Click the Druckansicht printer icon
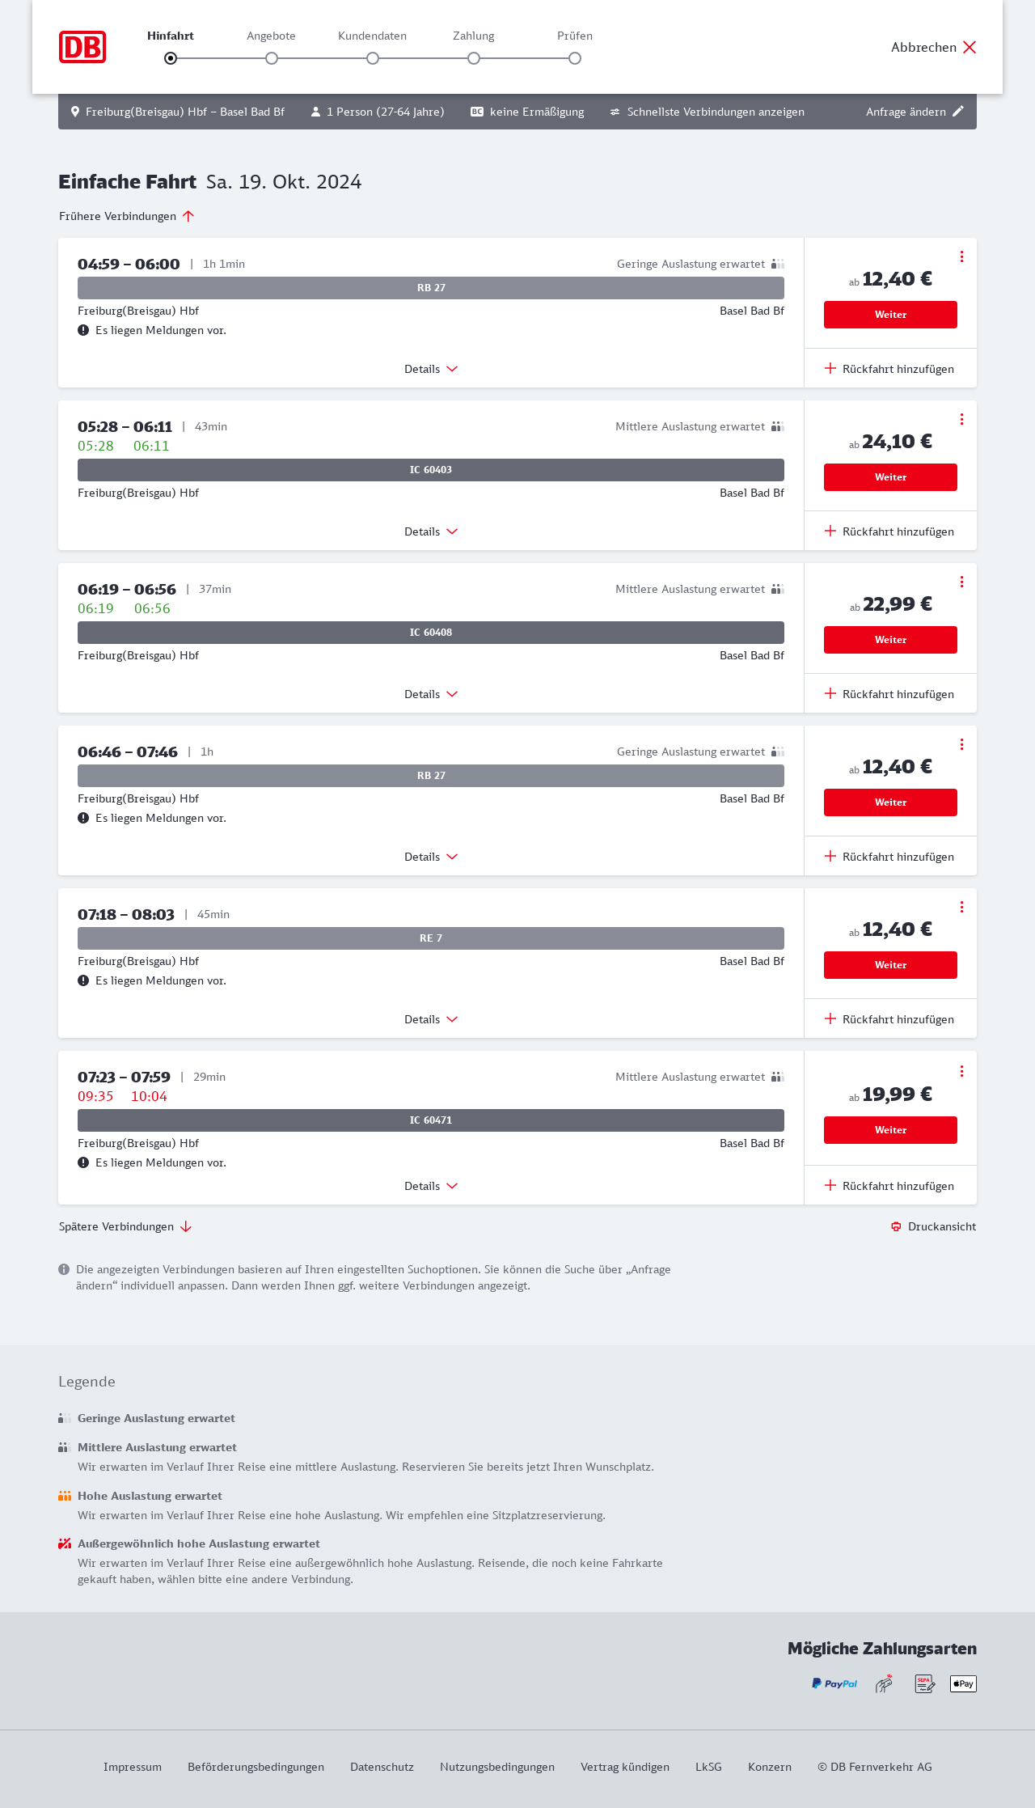 (896, 1226)
